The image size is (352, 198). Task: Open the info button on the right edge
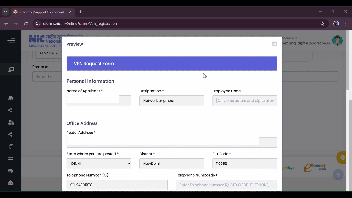343,157
